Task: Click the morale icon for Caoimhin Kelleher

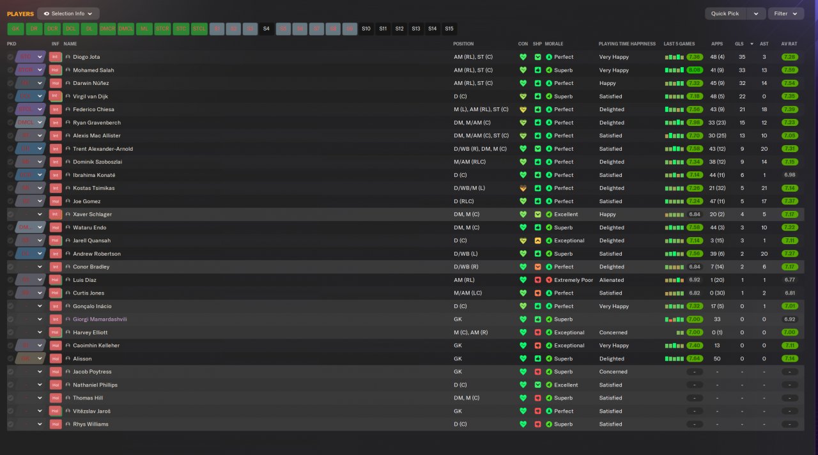Action: 549,345
